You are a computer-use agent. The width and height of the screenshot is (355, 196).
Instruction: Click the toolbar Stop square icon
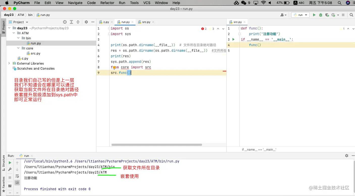coord(343,15)
